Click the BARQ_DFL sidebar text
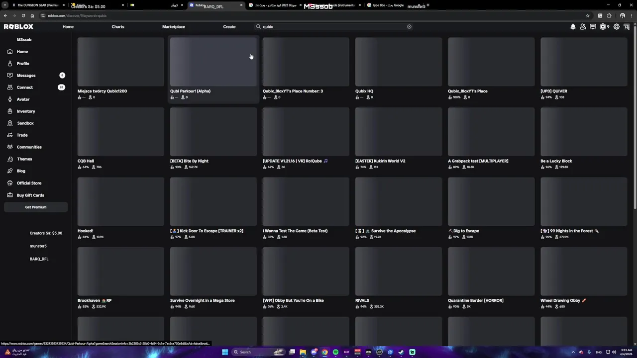This screenshot has width=637, height=358. tap(39, 259)
